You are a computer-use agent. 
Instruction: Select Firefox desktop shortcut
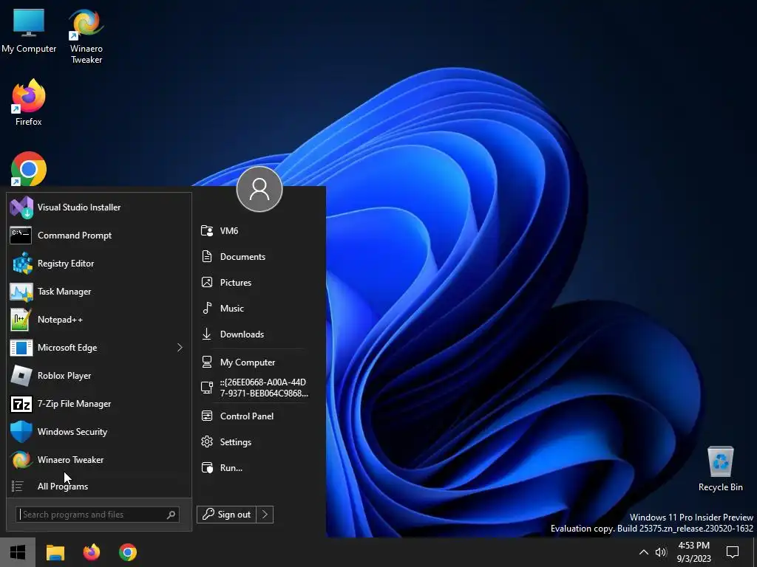29,103
